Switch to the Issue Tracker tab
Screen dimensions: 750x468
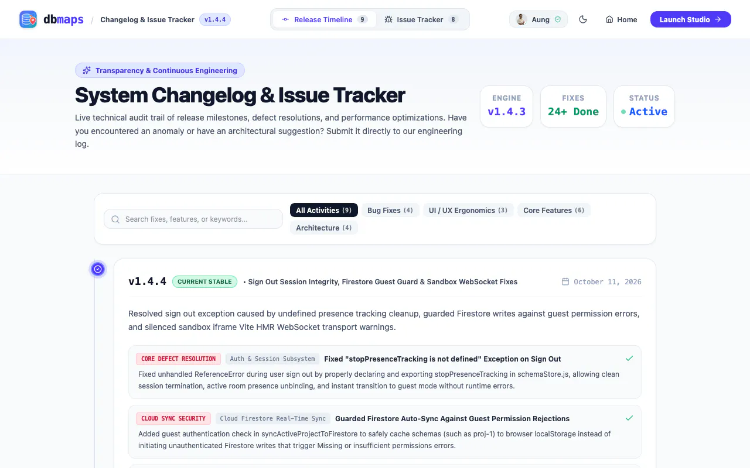(421, 19)
